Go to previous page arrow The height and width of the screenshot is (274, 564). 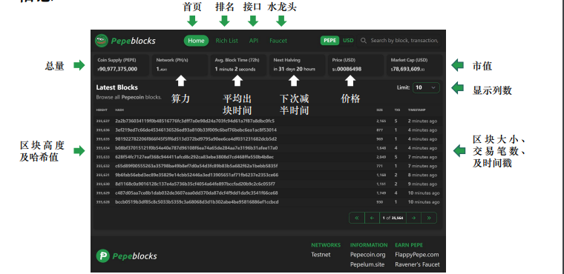(373, 218)
